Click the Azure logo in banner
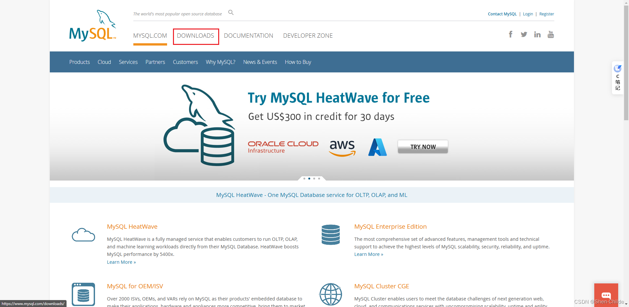 pos(377,147)
